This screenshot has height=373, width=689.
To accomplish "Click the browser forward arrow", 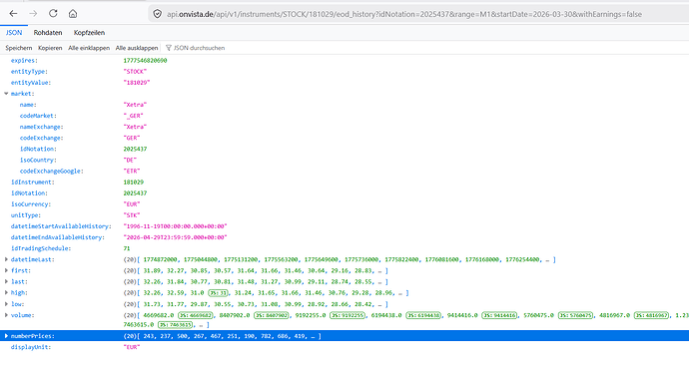I will (x=33, y=14).
